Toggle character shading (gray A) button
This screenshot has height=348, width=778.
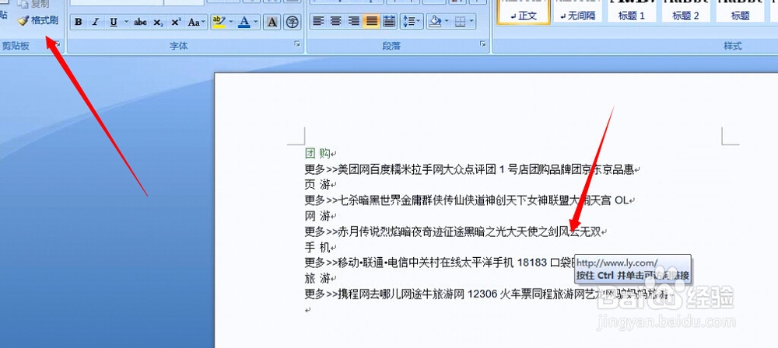(x=272, y=21)
